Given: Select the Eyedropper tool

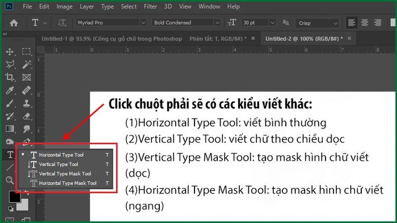Looking at the screenshot, I should pyautogui.click(x=10, y=90).
